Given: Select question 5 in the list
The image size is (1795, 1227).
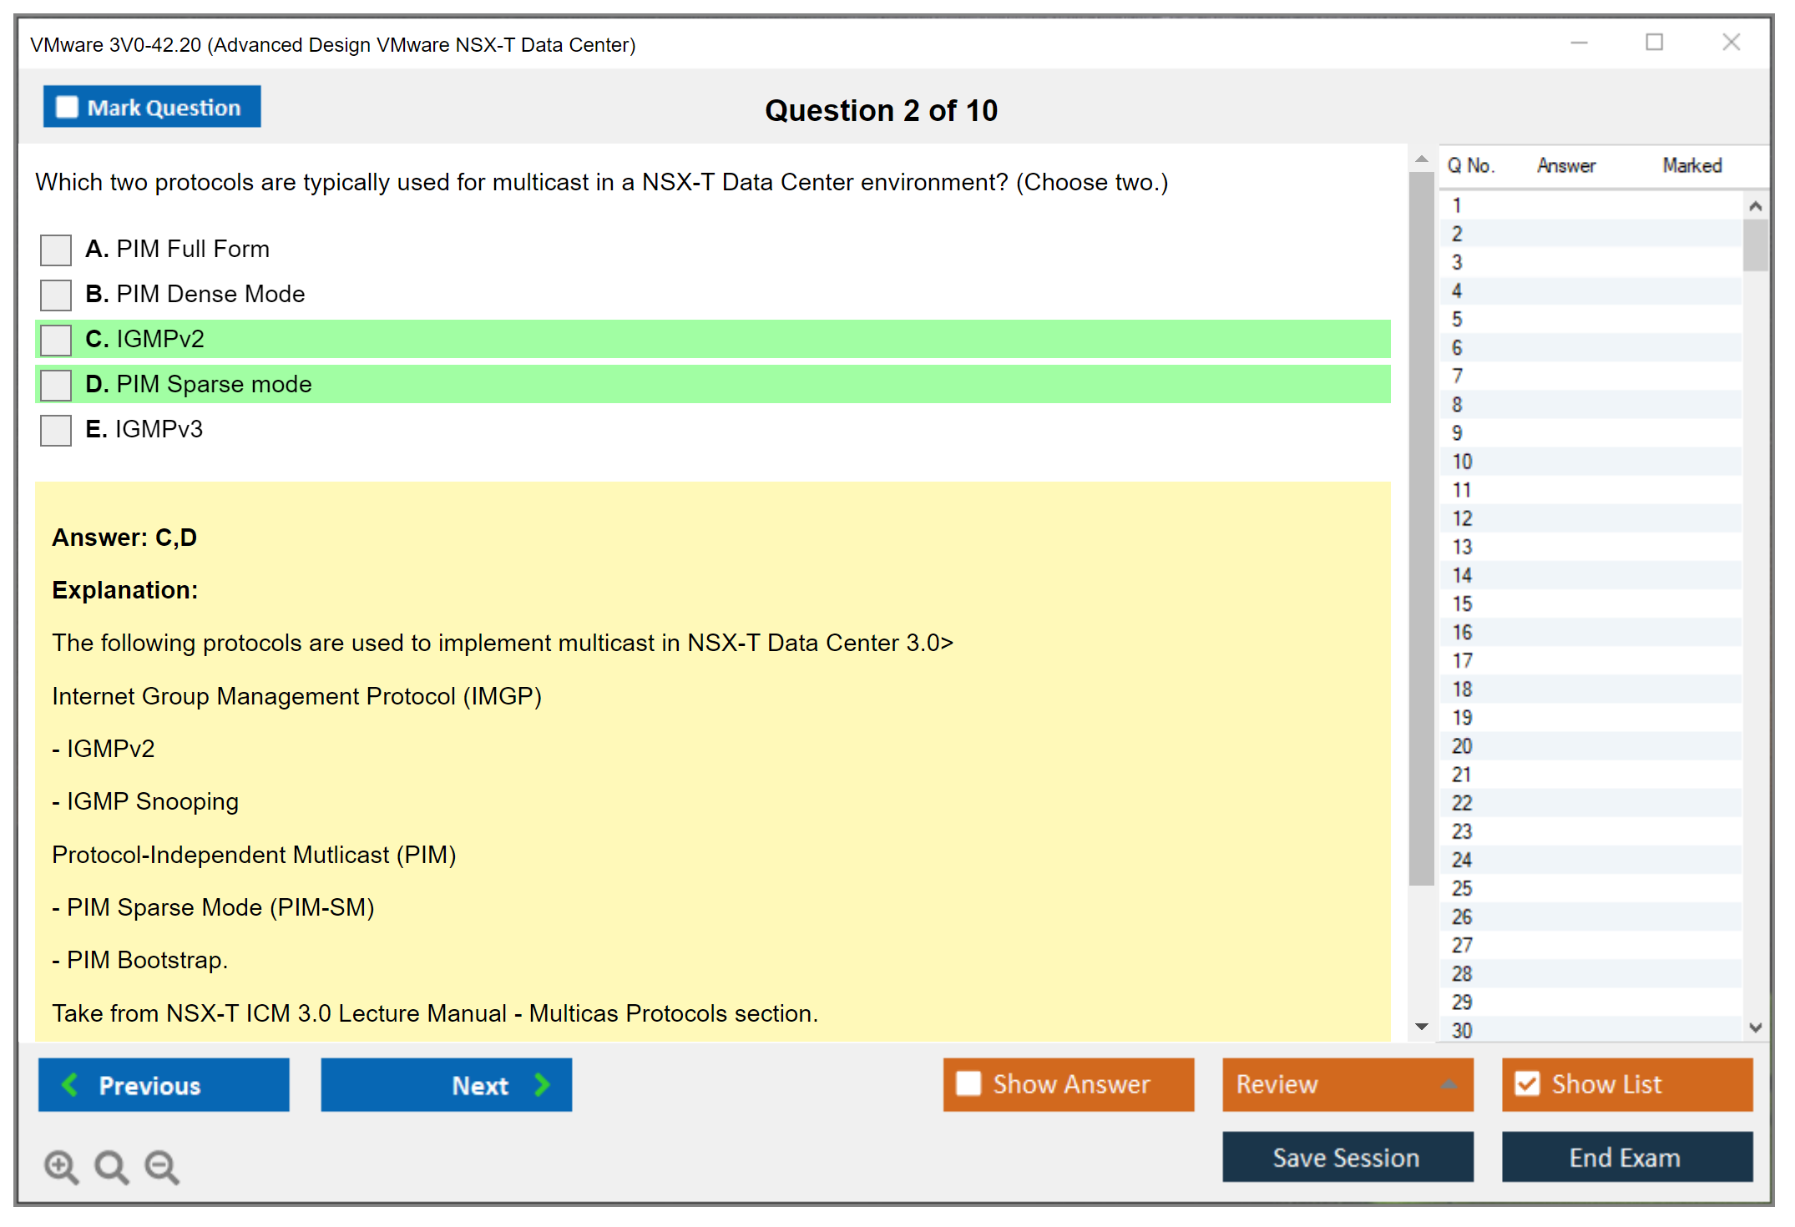Looking at the screenshot, I should pyautogui.click(x=1457, y=320).
